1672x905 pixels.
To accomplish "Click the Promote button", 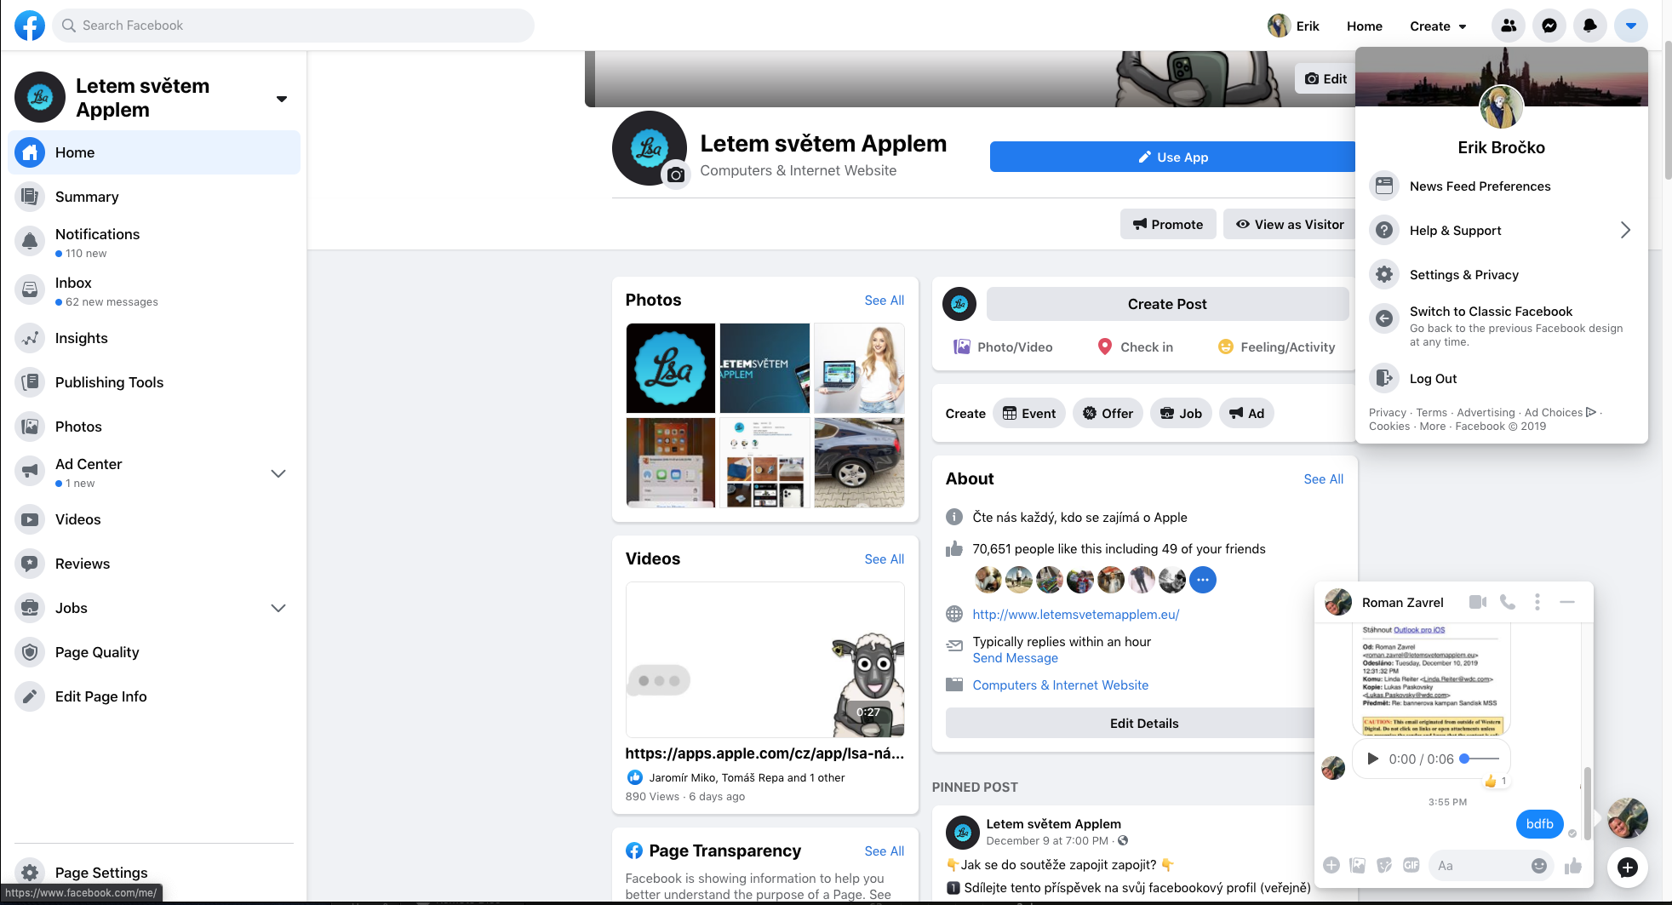I will point(1168,224).
